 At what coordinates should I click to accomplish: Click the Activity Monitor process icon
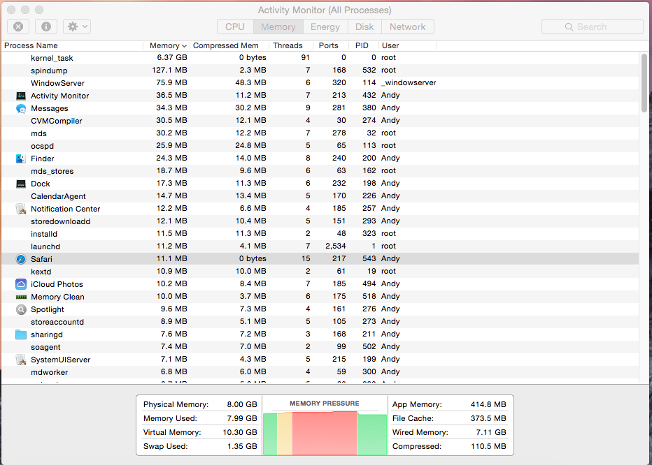(x=21, y=96)
